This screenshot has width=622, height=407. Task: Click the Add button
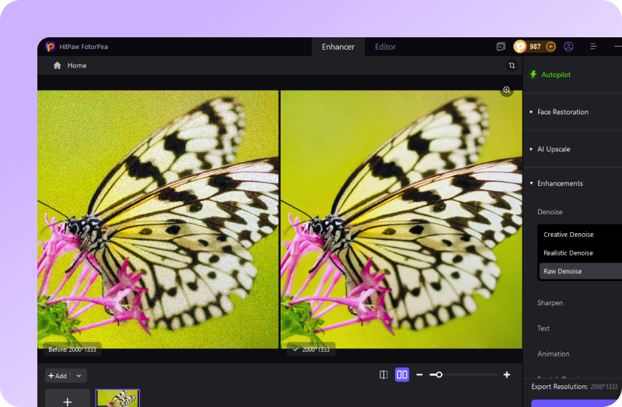coord(58,376)
